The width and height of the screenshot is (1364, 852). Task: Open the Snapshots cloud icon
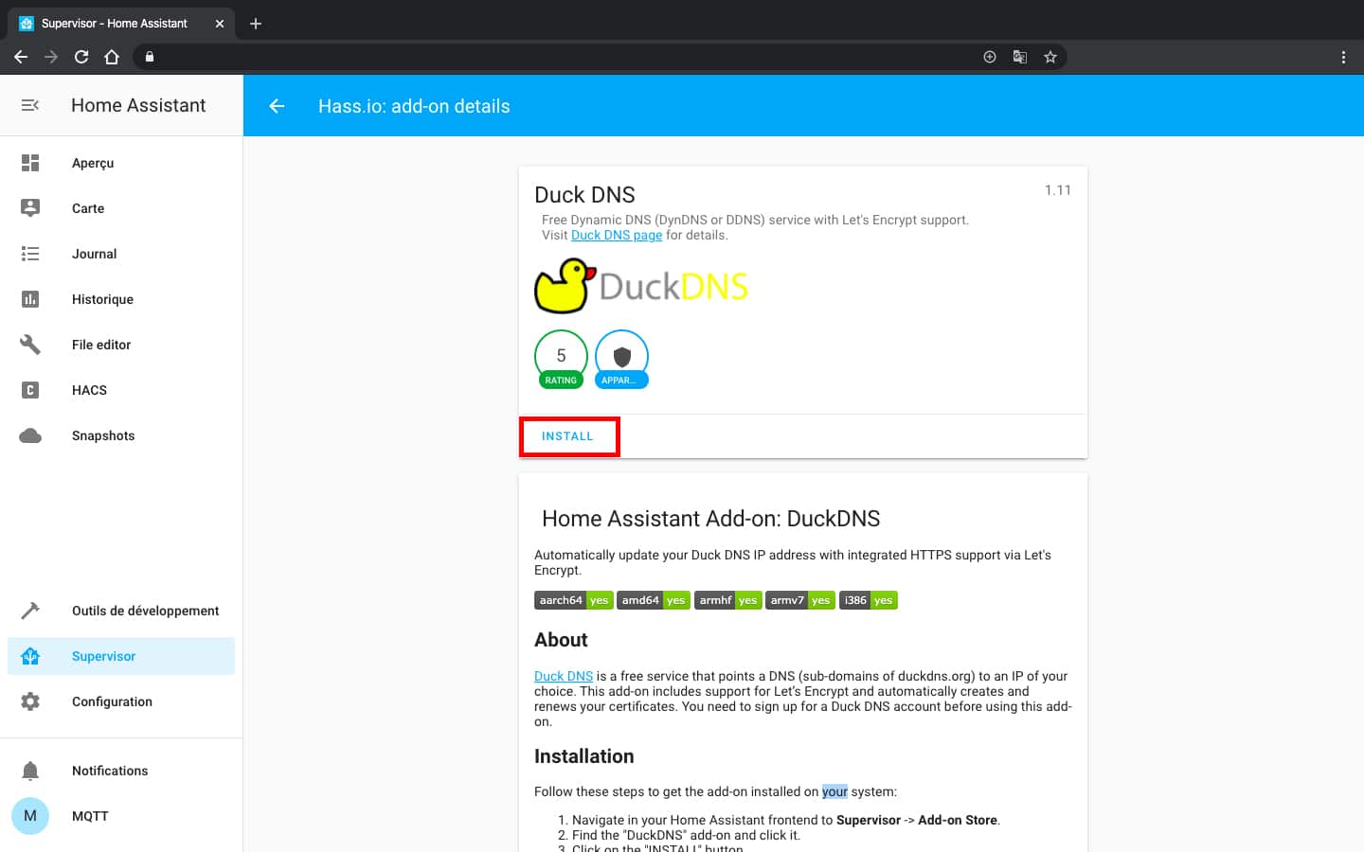pos(30,435)
